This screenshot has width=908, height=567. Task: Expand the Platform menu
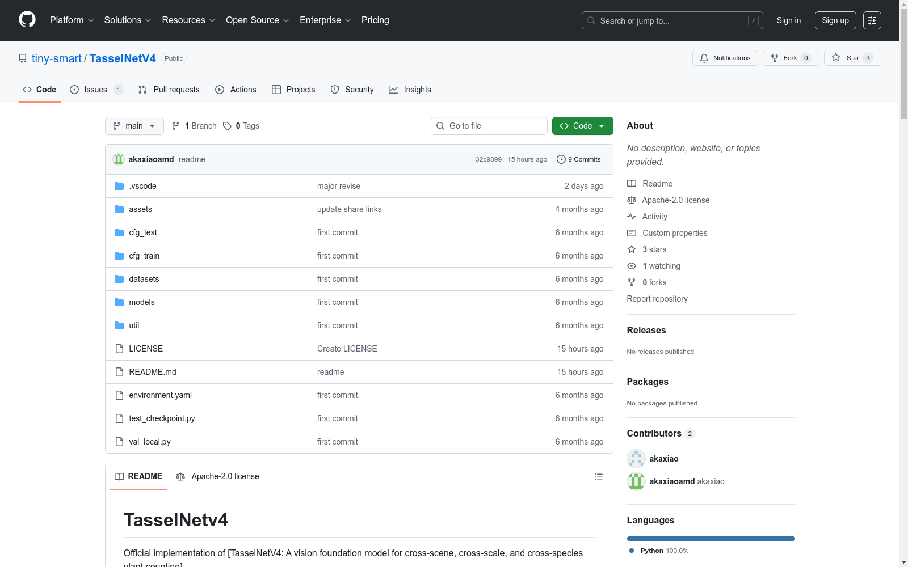(x=72, y=20)
